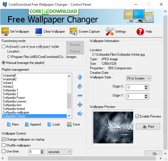
Task: Click the Load playlist icon
Action: click(49, 124)
